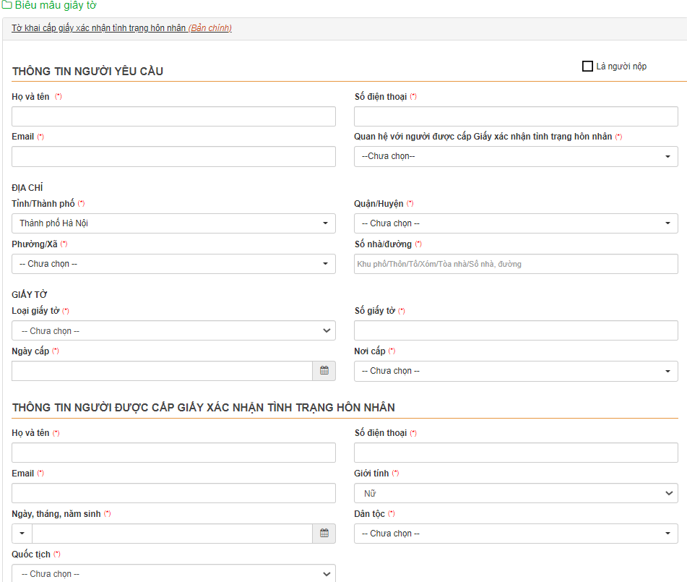Open the Quốc tịch dropdown
The width and height of the screenshot is (687, 582).
(173, 573)
